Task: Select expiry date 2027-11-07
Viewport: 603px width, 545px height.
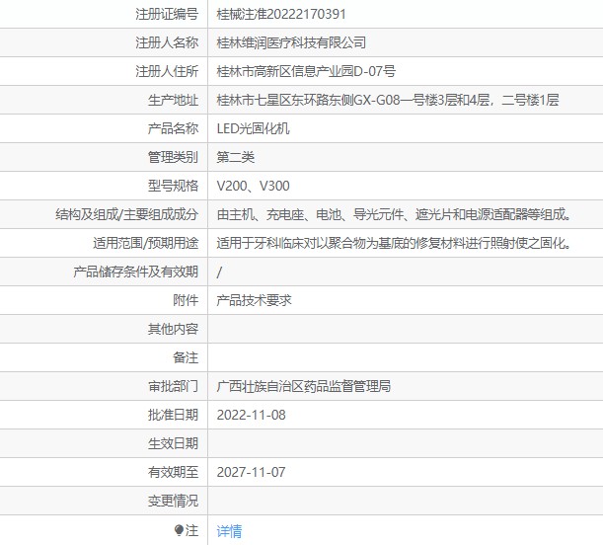Action: [251, 472]
